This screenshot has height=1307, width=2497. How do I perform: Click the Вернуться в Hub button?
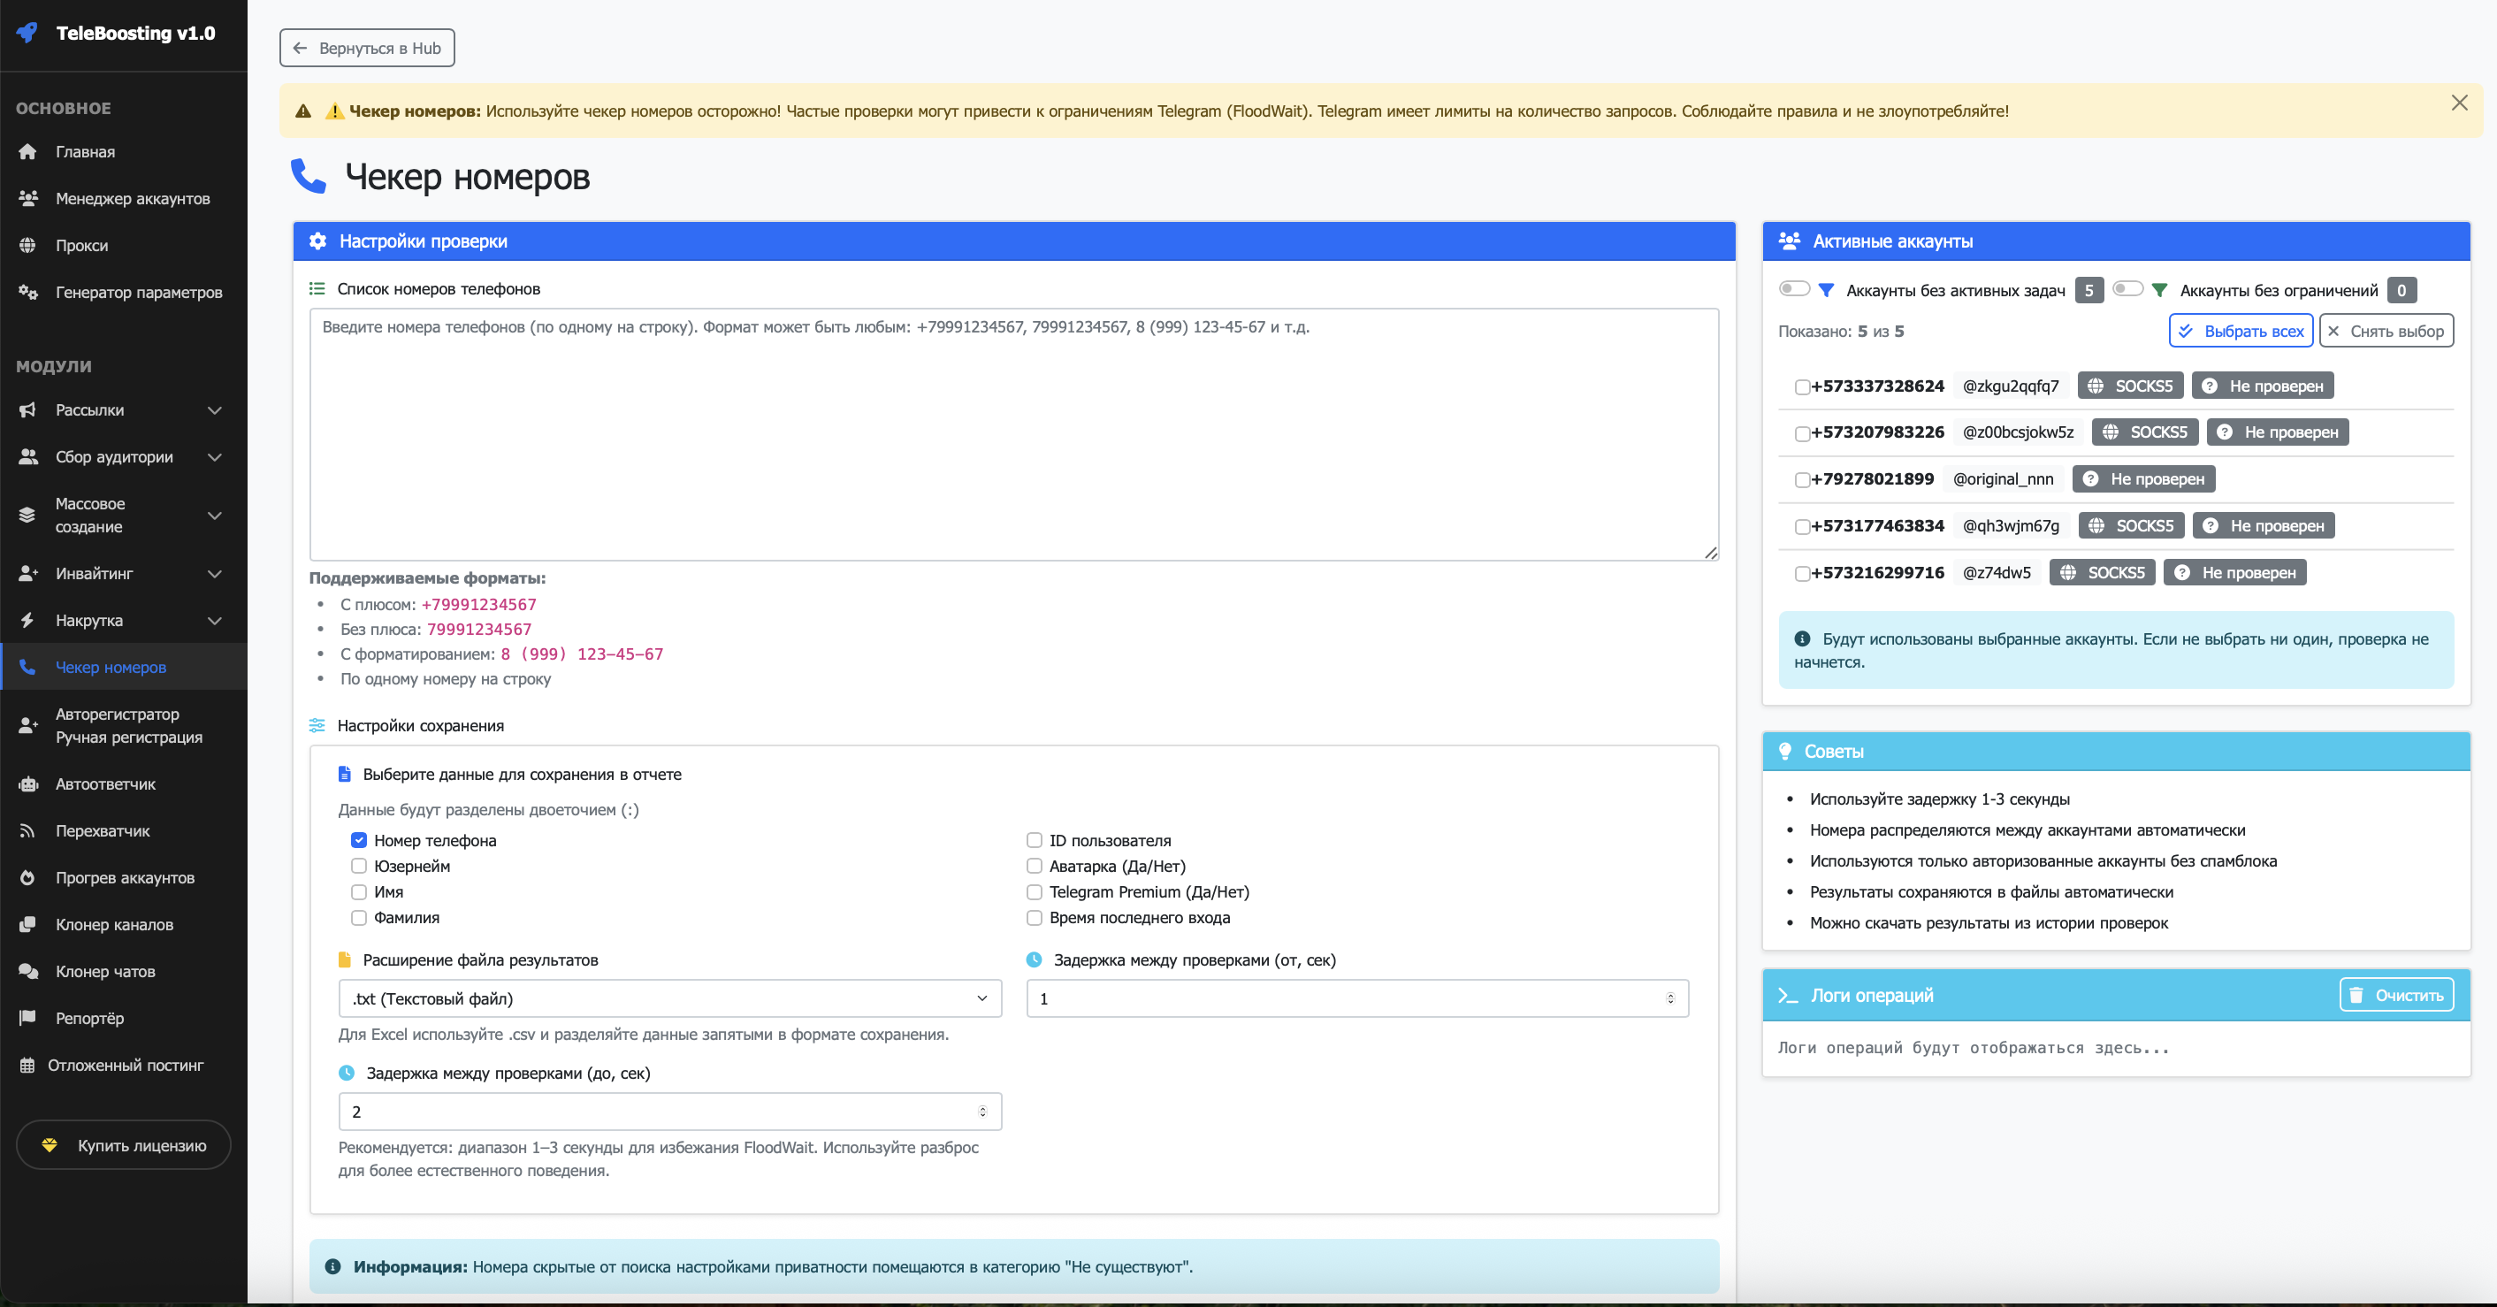coord(367,48)
